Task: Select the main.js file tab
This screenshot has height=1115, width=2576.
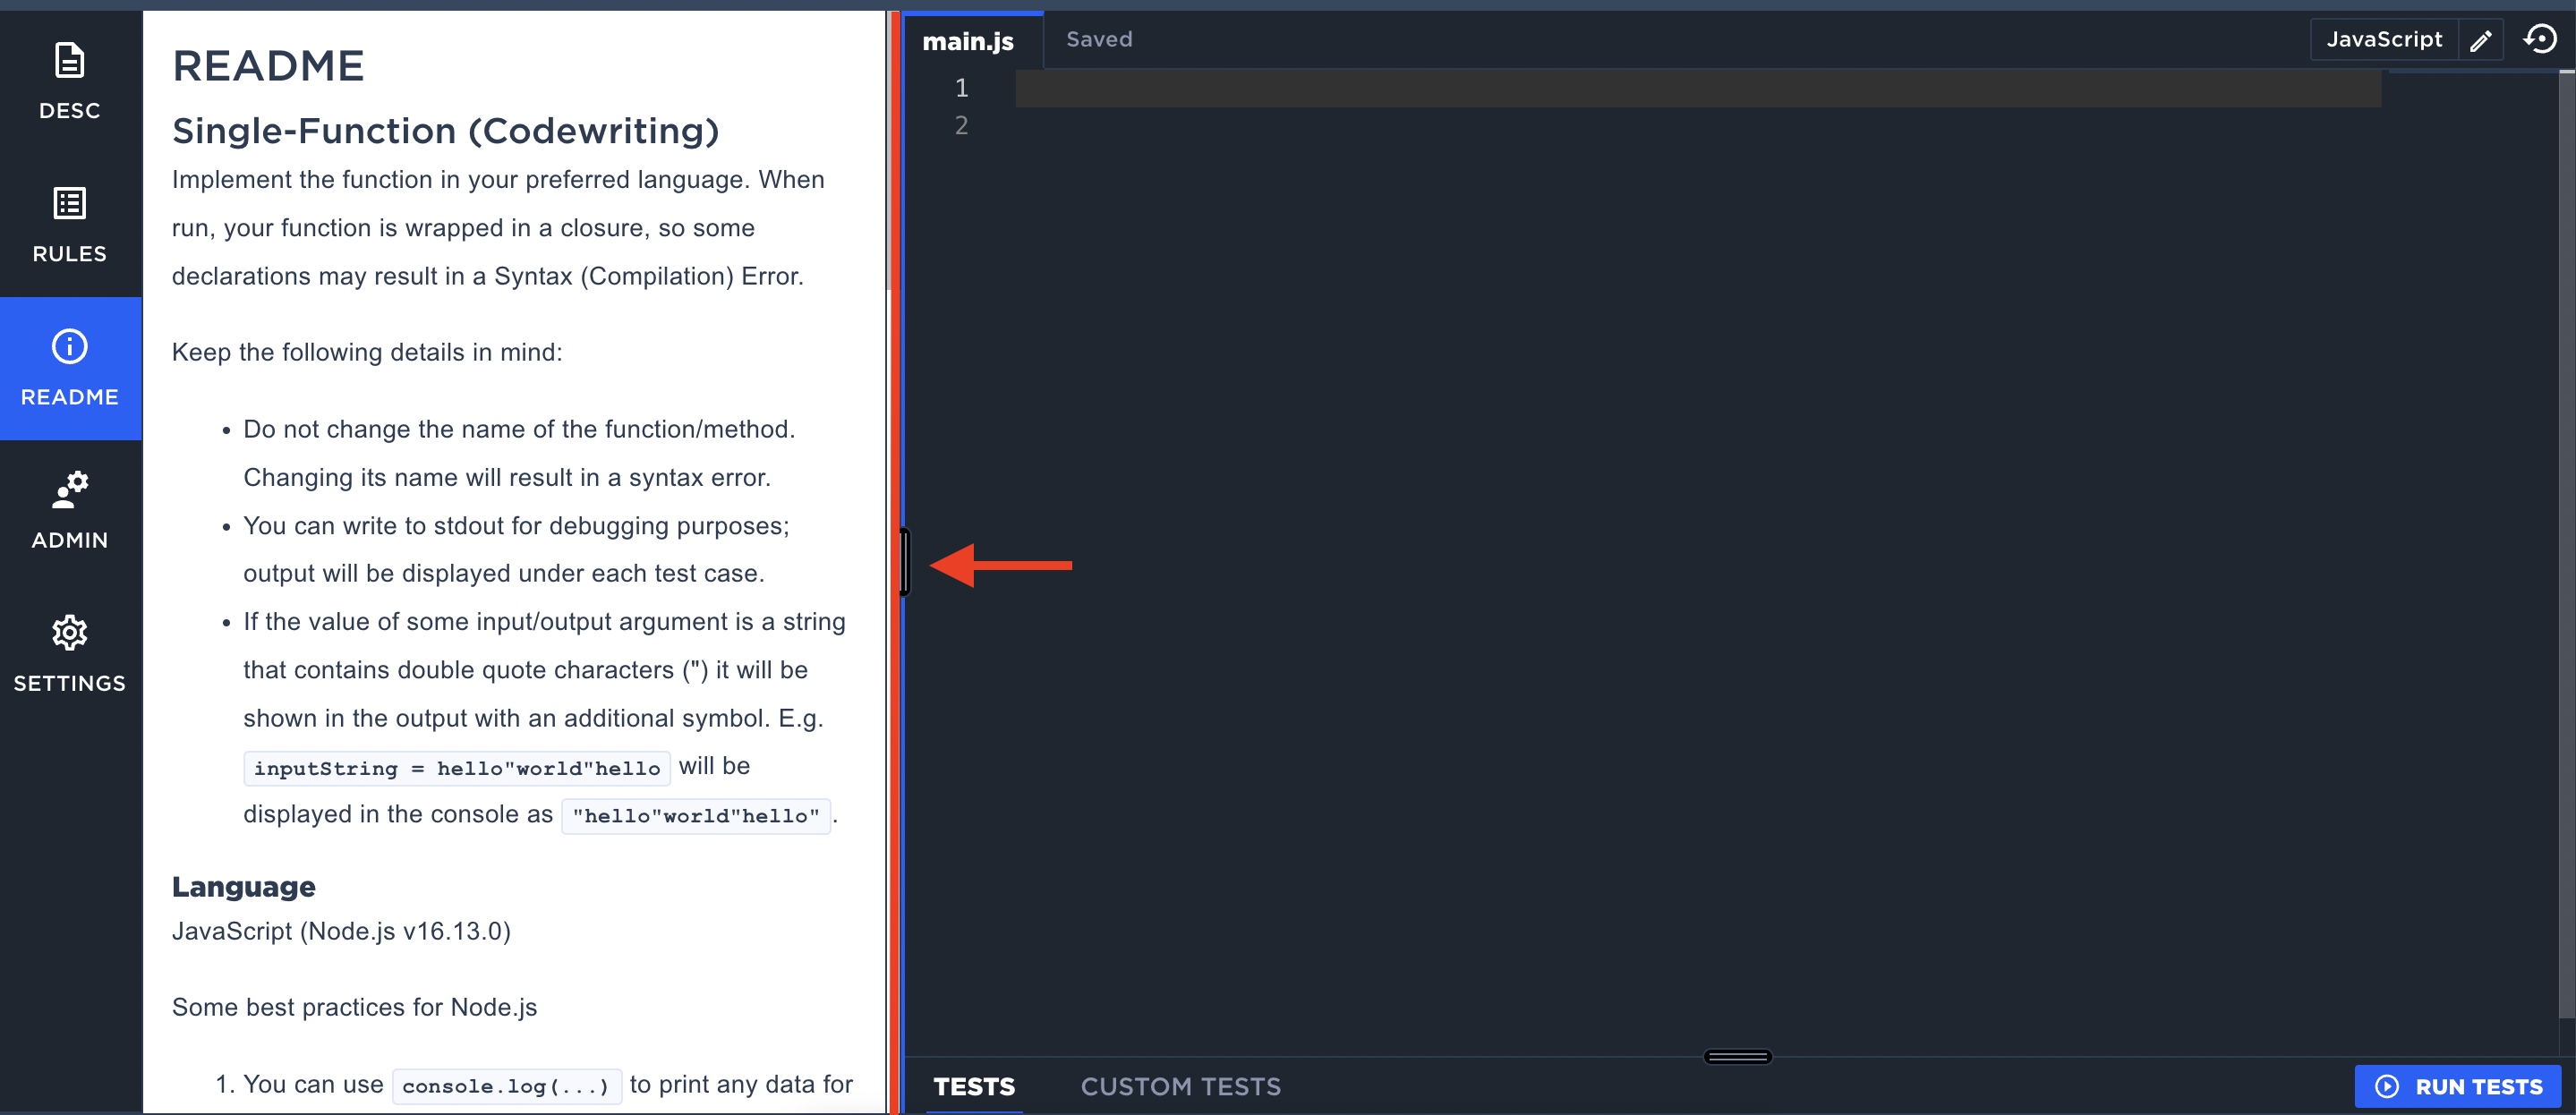Action: [967, 41]
